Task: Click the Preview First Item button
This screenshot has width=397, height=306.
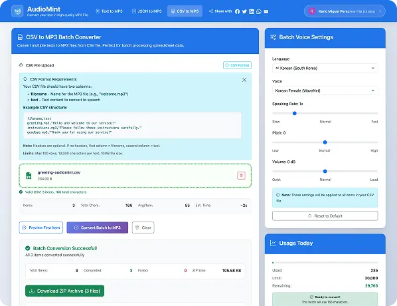Action: 41,228
